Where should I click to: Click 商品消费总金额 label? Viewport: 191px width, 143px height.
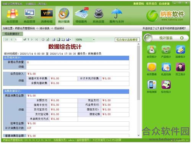point(15,95)
